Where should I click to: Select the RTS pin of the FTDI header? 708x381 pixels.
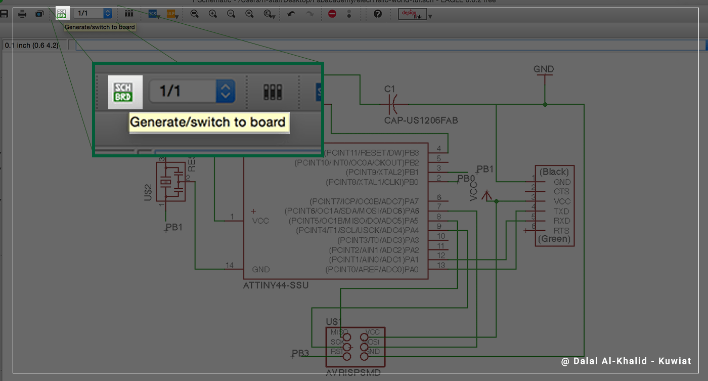click(562, 231)
